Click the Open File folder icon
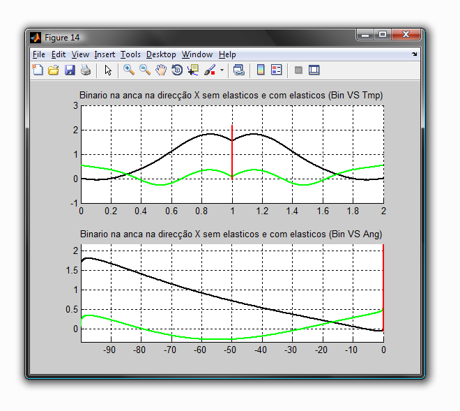The image size is (460, 411). (54, 70)
